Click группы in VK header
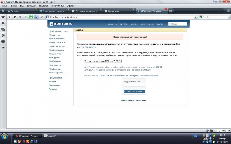 click(124, 24)
